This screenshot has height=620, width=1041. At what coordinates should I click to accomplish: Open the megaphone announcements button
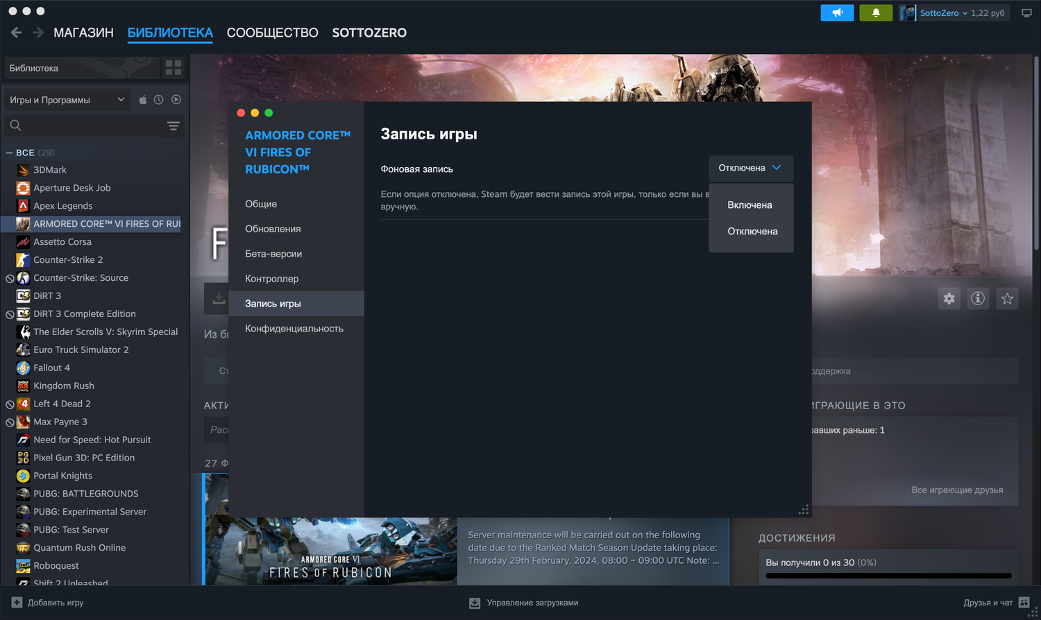(838, 12)
